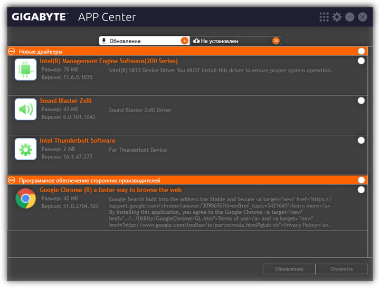Collapse the Новые драйверы section
This screenshot has height=288, width=380.
[12, 51]
